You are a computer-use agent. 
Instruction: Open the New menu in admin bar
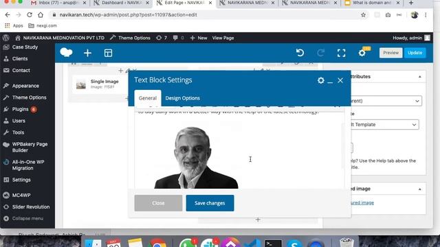pyautogui.click(x=199, y=38)
